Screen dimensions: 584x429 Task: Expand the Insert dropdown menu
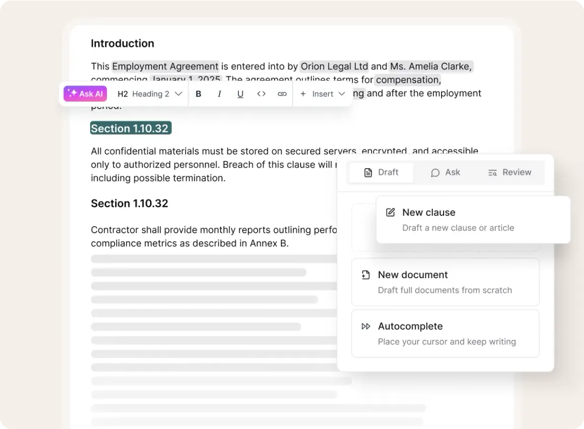click(322, 94)
